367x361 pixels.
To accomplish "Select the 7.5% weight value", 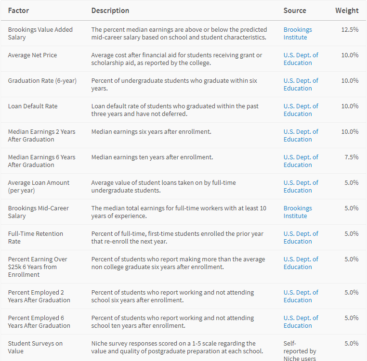I will pyautogui.click(x=351, y=157).
